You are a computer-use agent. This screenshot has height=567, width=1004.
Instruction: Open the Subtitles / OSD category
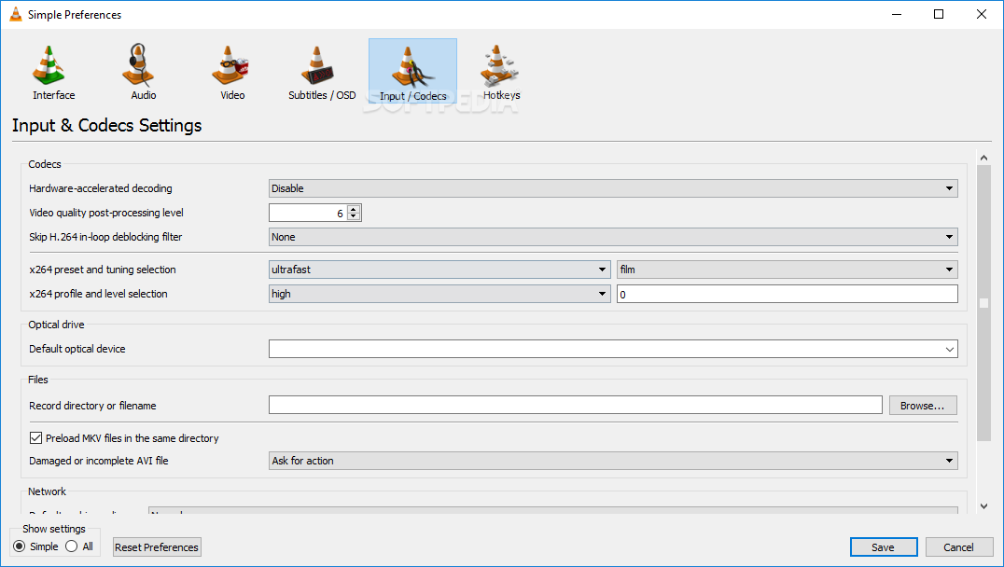point(322,72)
